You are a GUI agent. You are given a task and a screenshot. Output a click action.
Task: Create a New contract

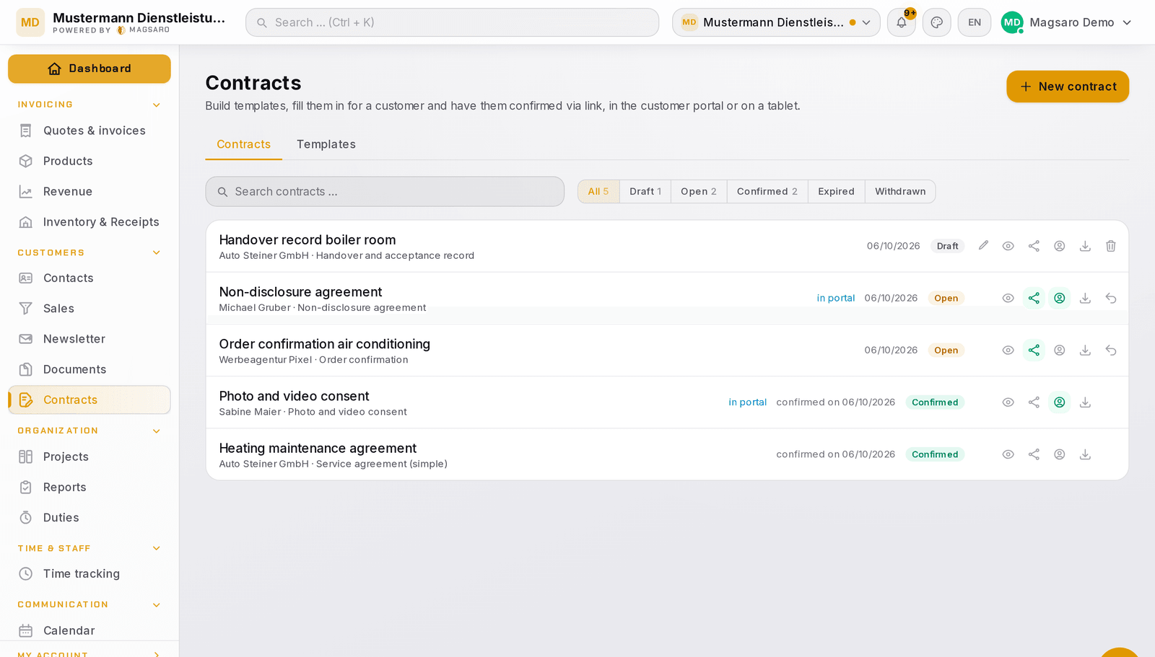1068,87
